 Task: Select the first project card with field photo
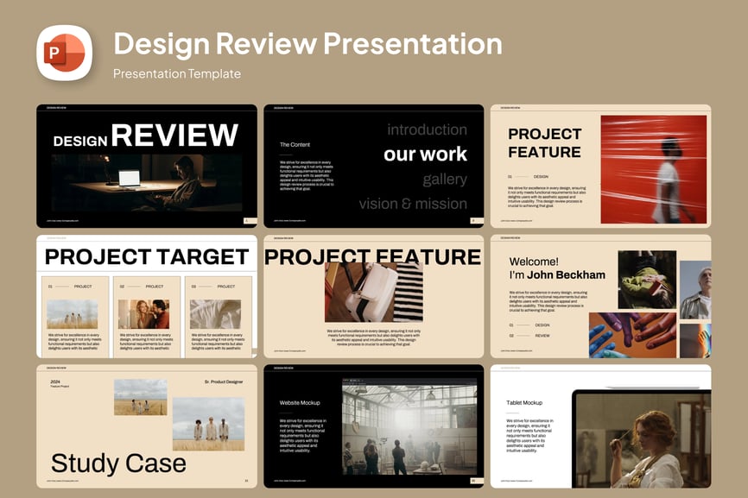[73, 315]
